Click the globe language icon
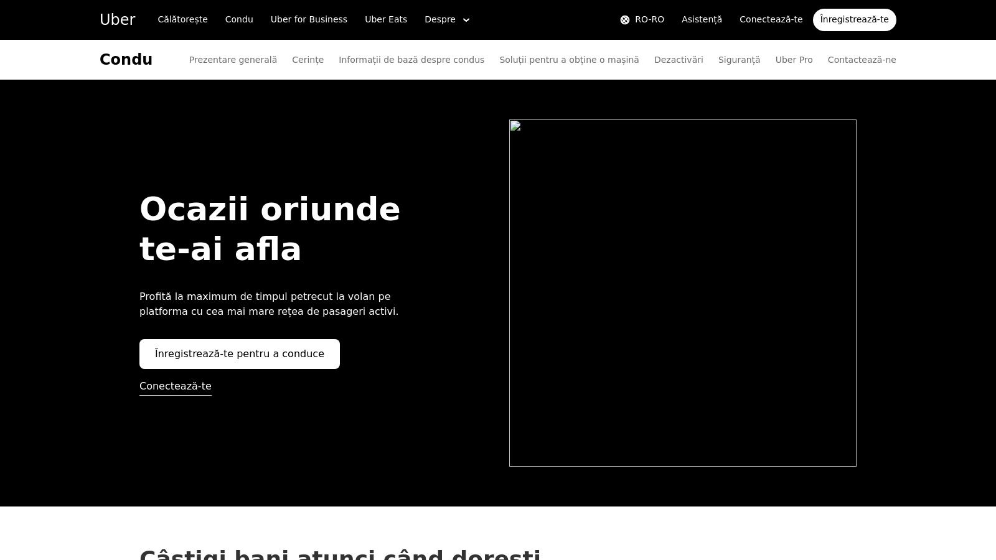This screenshot has height=560, width=996. tap(625, 20)
